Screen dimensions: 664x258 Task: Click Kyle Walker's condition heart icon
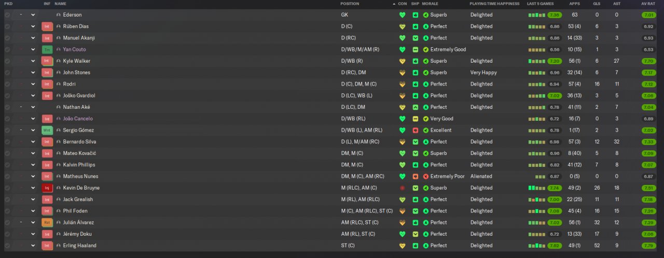coord(402,61)
